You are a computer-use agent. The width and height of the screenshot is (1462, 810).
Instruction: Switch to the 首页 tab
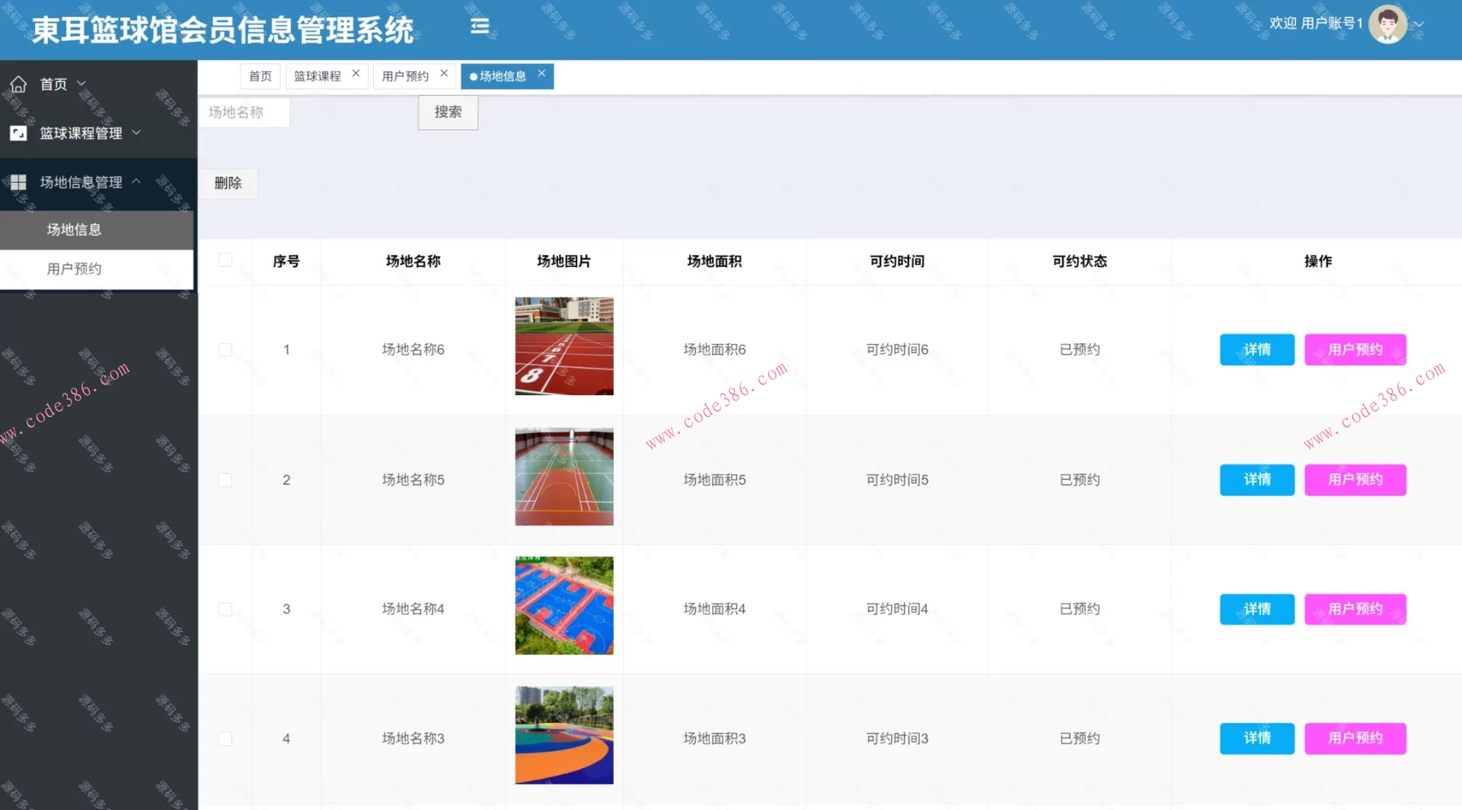[260, 75]
